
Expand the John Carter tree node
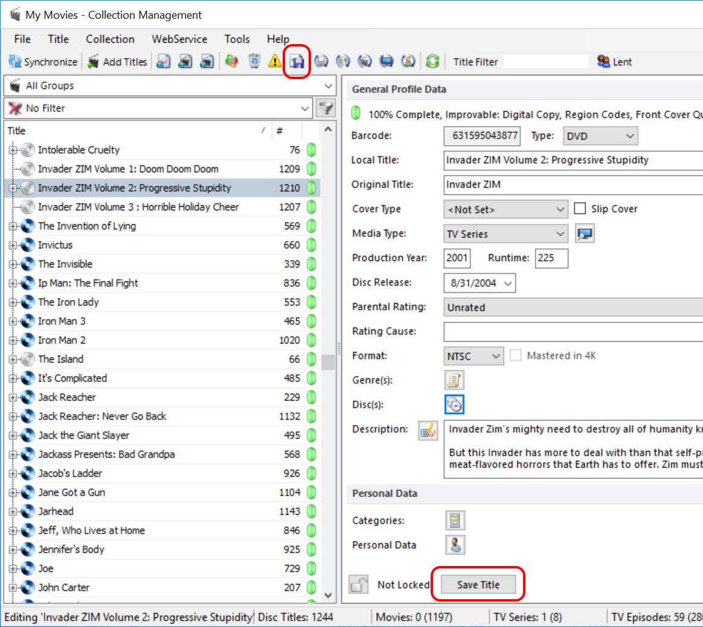tap(13, 588)
